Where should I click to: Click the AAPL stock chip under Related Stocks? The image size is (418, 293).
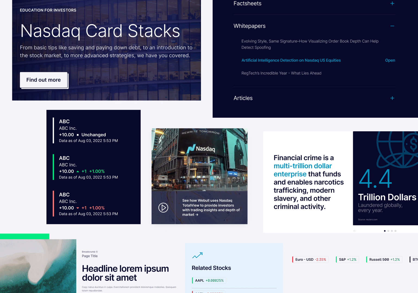[x=209, y=280]
